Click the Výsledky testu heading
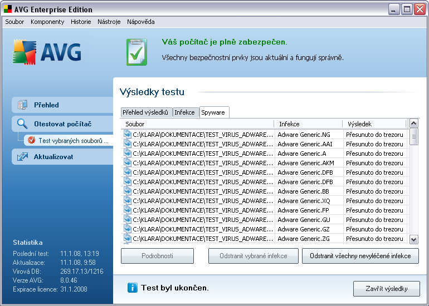 pyautogui.click(x=152, y=92)
